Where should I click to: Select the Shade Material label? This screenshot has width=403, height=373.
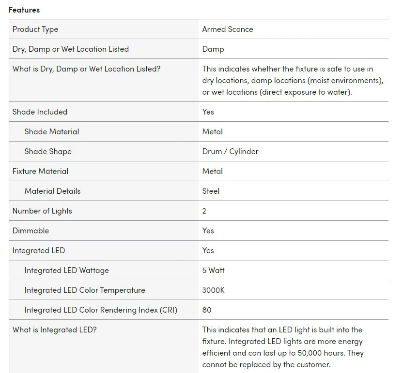[x=51, y=131]
